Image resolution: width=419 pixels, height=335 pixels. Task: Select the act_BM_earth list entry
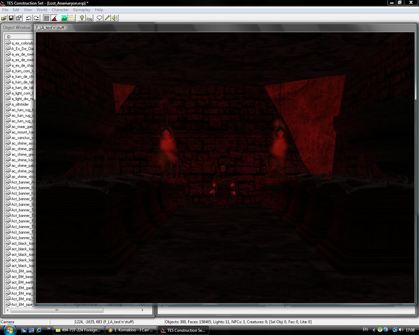[x=20, y=282]
